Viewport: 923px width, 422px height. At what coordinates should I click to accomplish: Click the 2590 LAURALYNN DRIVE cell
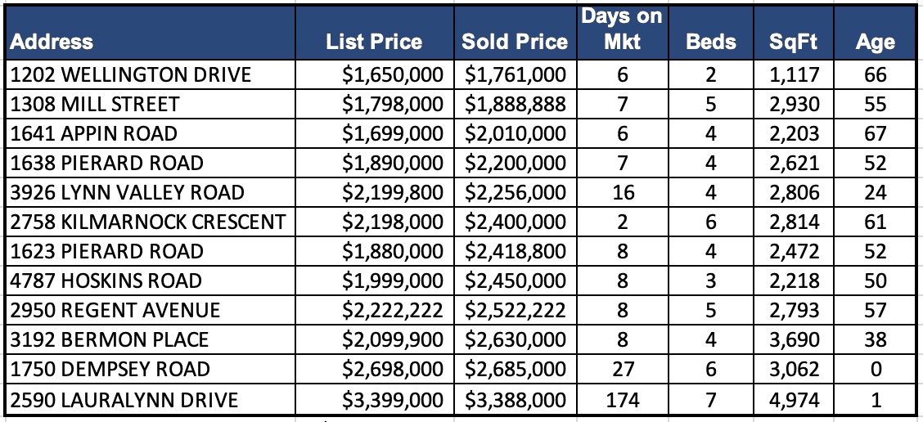pos(124,399)
